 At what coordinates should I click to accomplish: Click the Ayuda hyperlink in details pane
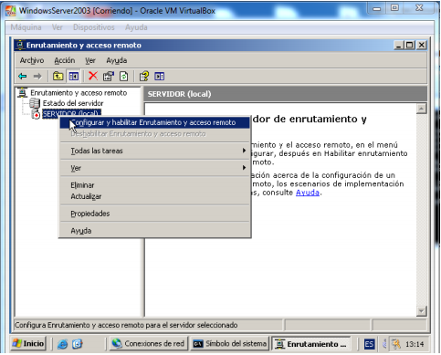pos(308,193)
